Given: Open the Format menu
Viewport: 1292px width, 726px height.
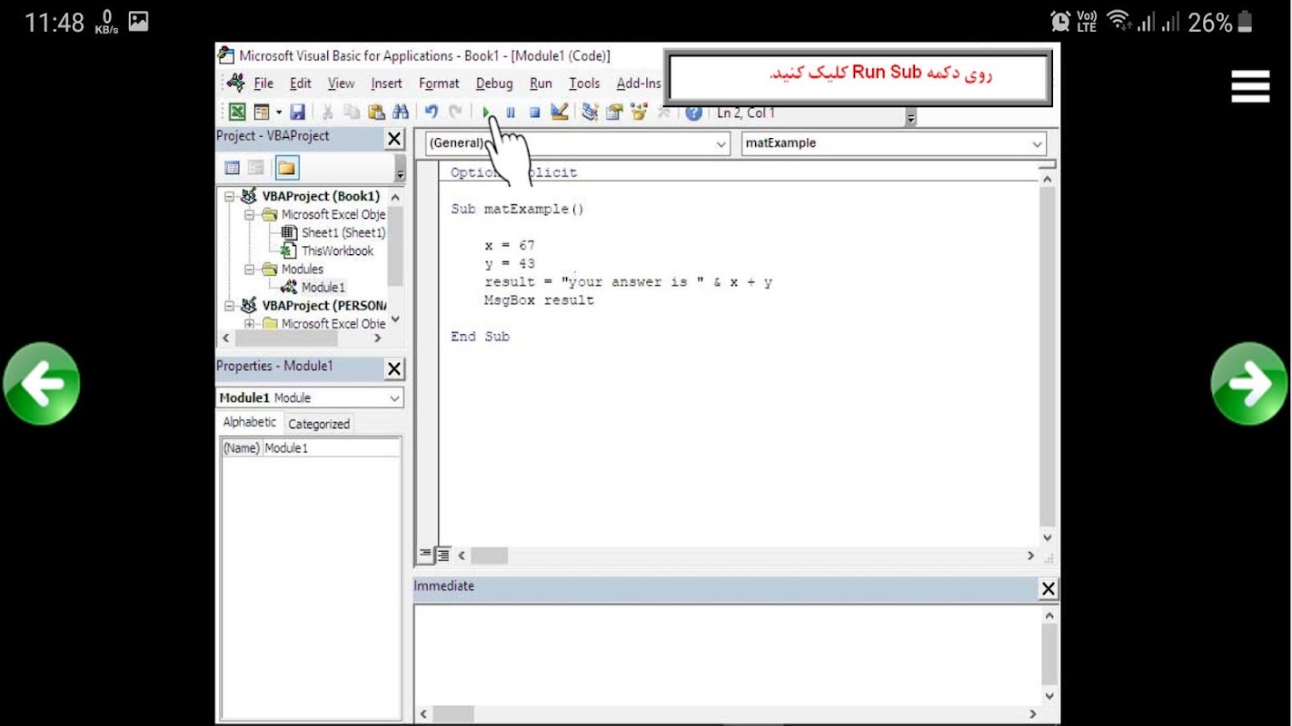Looking at the screenshot, I should pyautogui.click(x=439, y=83).
